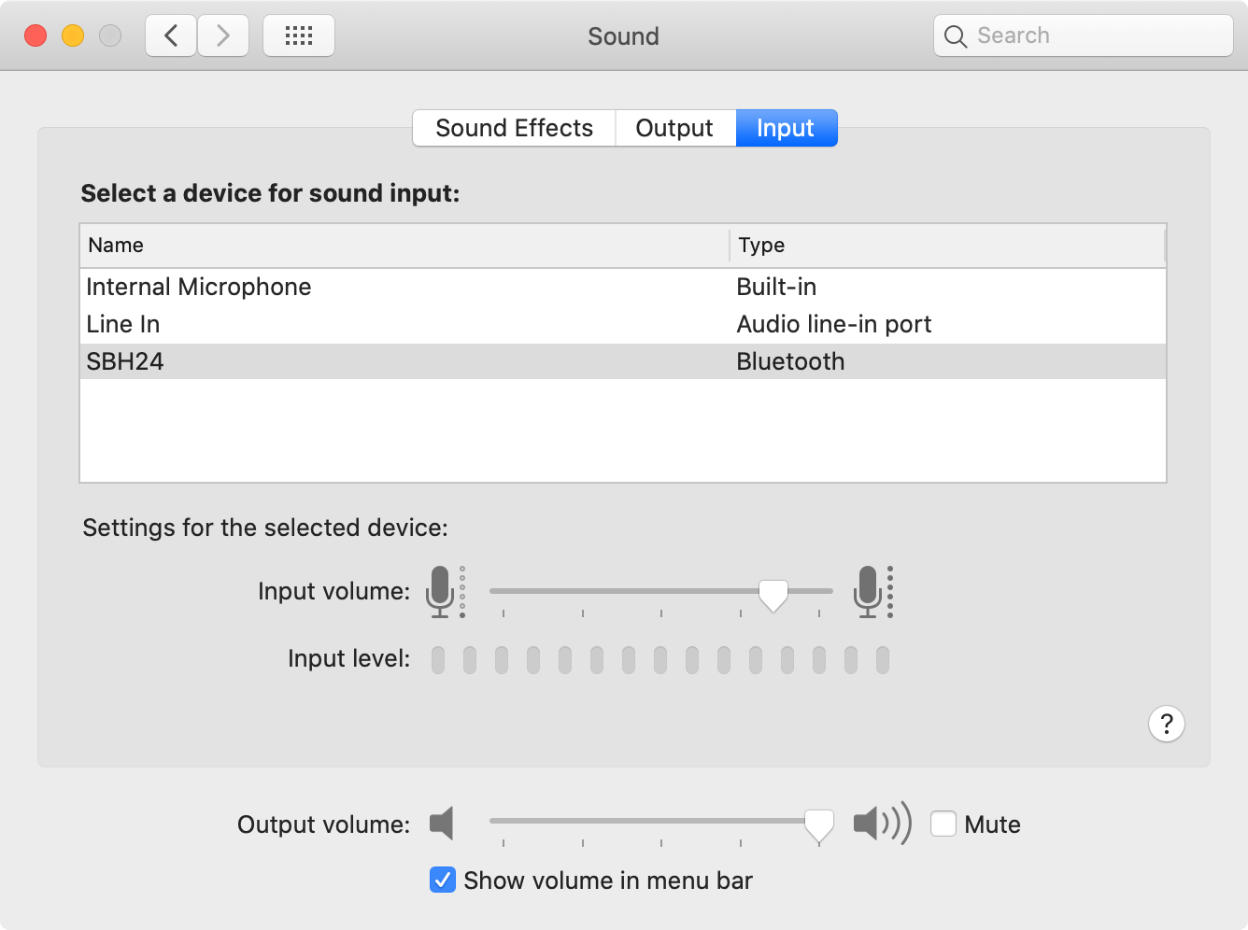Click the back navigation arrow

[x=170, y=35]
